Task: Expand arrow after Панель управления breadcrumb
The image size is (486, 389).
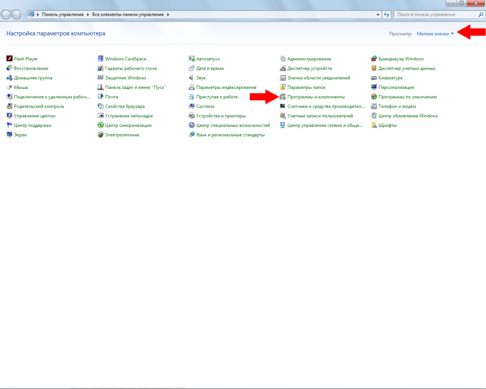Action: coord(88,14)
